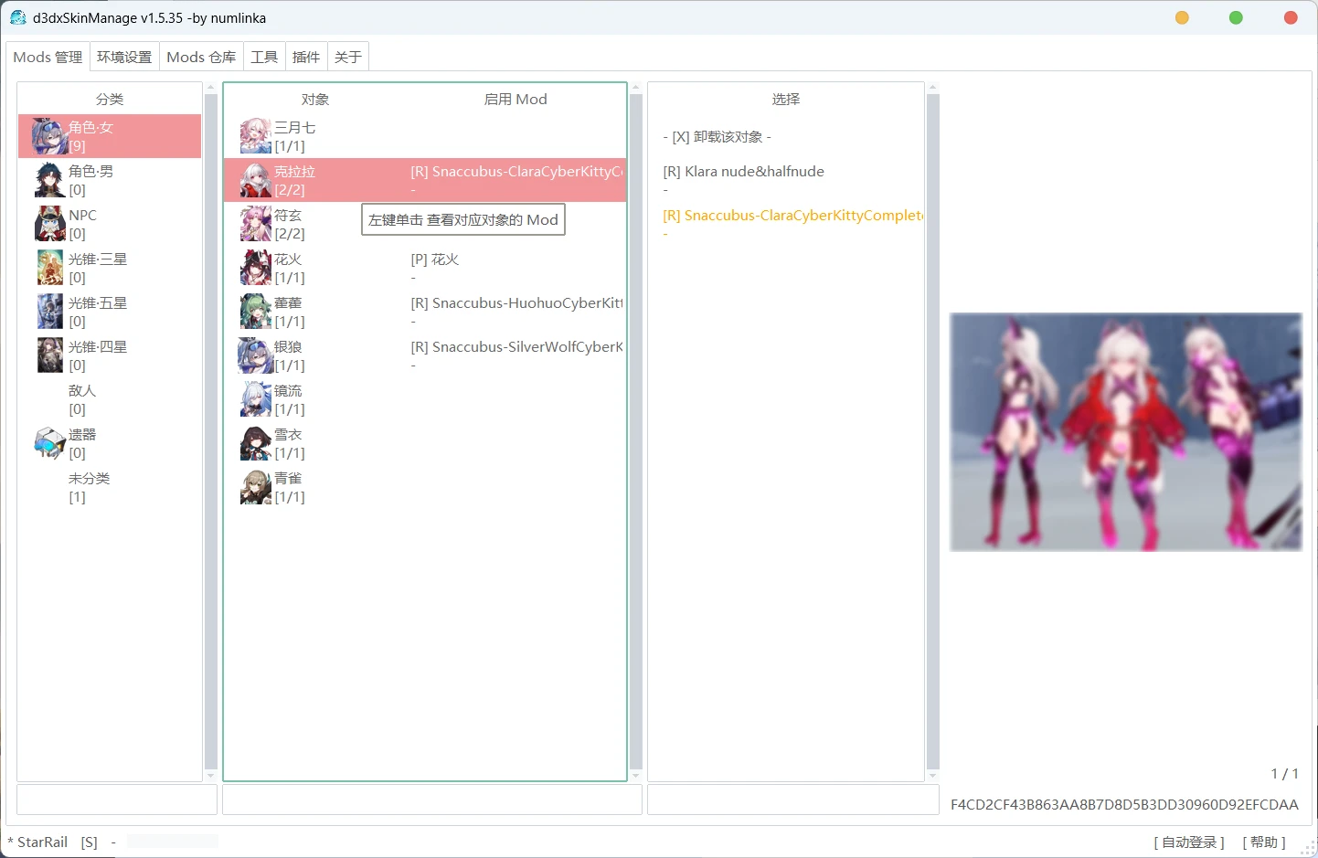Click the green maximize window button
Image resolution: width=1318 pixels, height=858 pixels.
[x=1236, y=17]
